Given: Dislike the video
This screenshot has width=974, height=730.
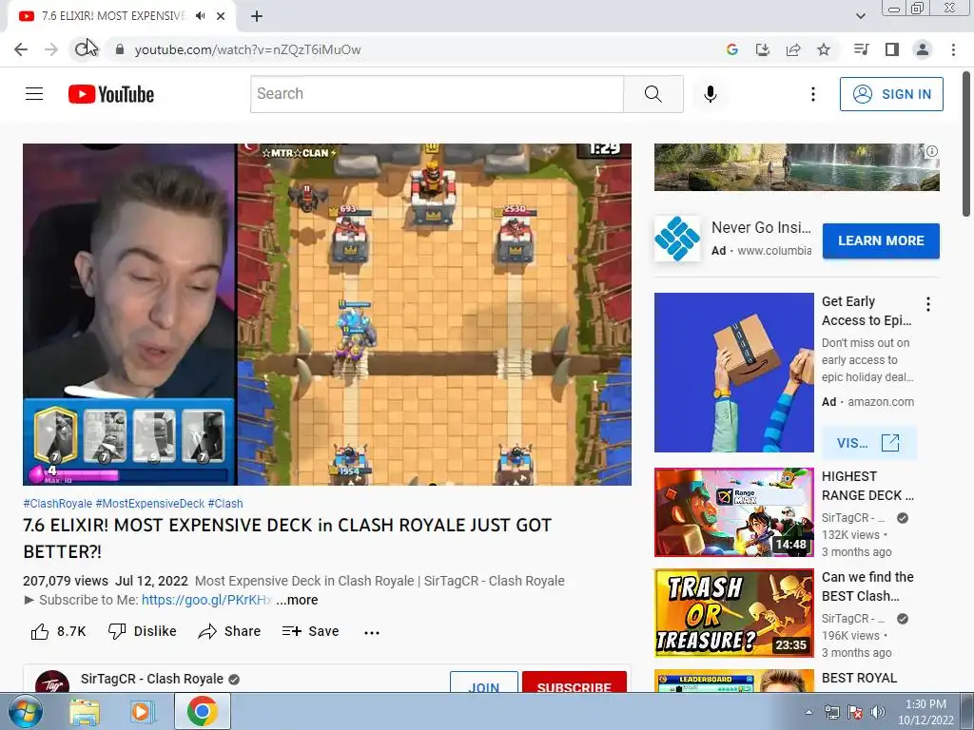Looking at the screenshot, I should [x=143, y=631].
